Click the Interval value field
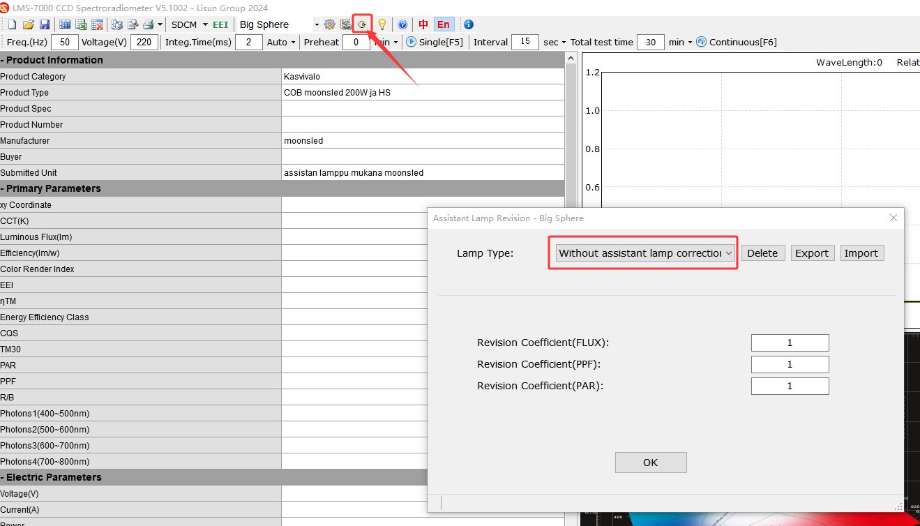Screen dimensions: 920x526 coord(525,42)
